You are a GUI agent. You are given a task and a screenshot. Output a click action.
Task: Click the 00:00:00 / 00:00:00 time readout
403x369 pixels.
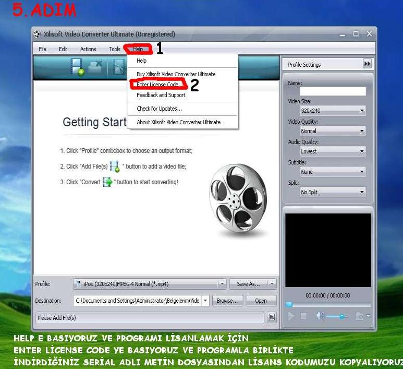[328, 295]
